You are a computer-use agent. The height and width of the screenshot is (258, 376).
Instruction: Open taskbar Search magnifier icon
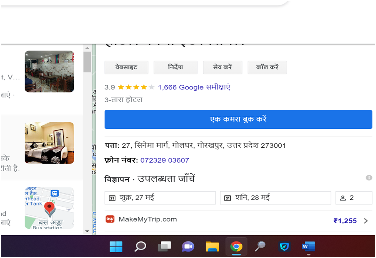point(140,247)
